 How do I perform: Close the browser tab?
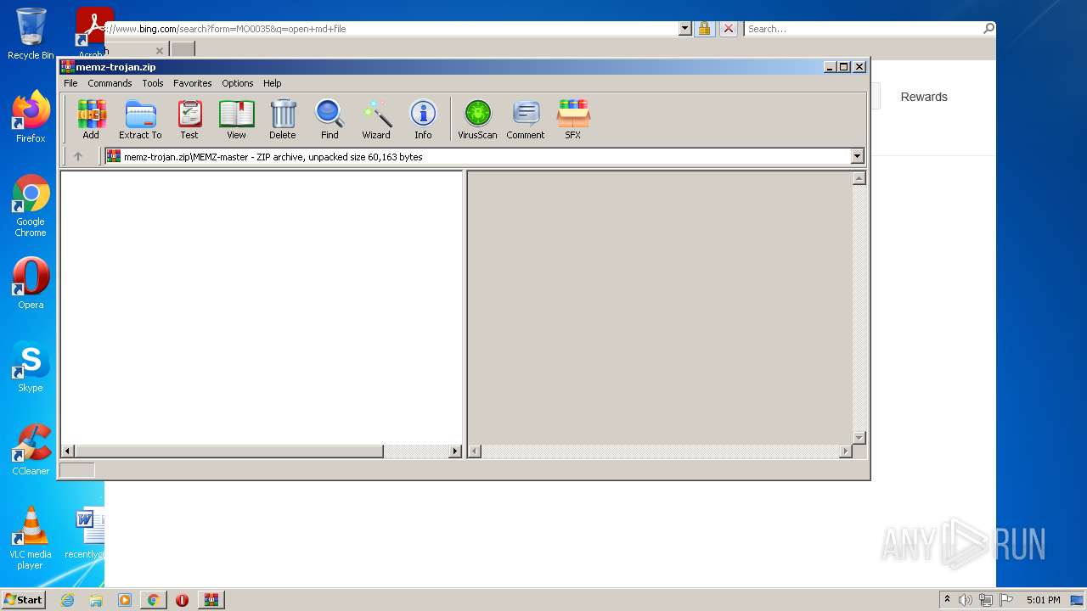(x=159, y=50)
